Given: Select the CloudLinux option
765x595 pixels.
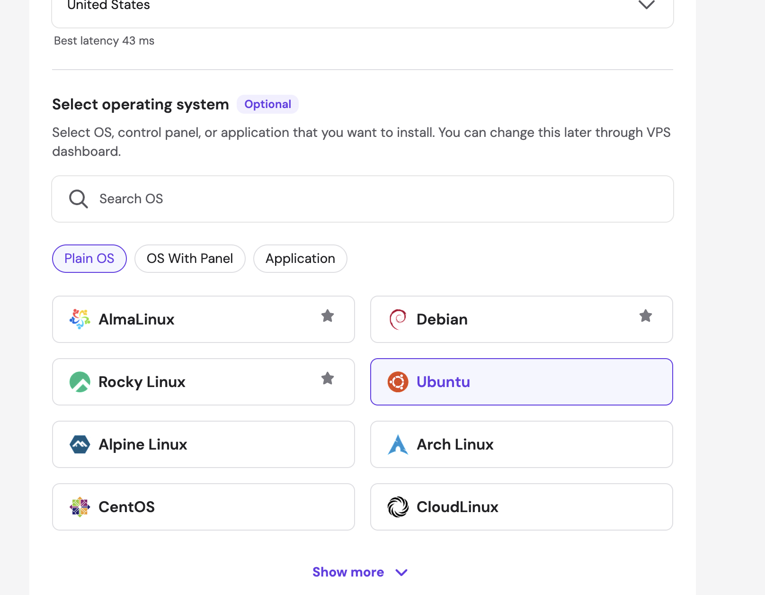Looking at the screenshot, I should (522, 507).
